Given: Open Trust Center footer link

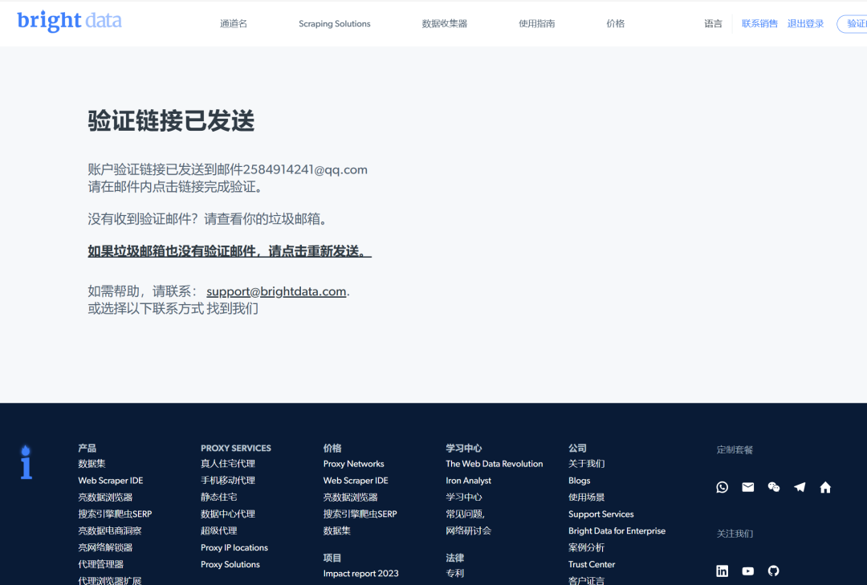Looking at the screenshot, I should pos(592,564).
